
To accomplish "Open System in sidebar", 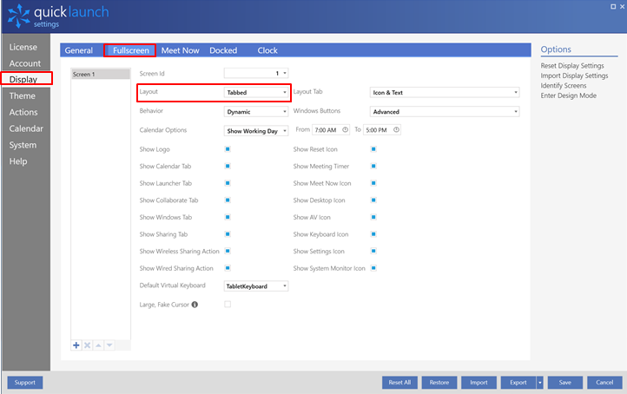I will [23, 145].
